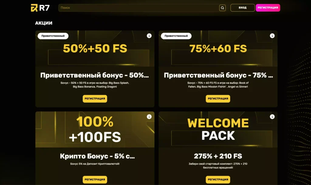
Task: Open the 50%+50 FS banner image
Action: click(95, 49)
